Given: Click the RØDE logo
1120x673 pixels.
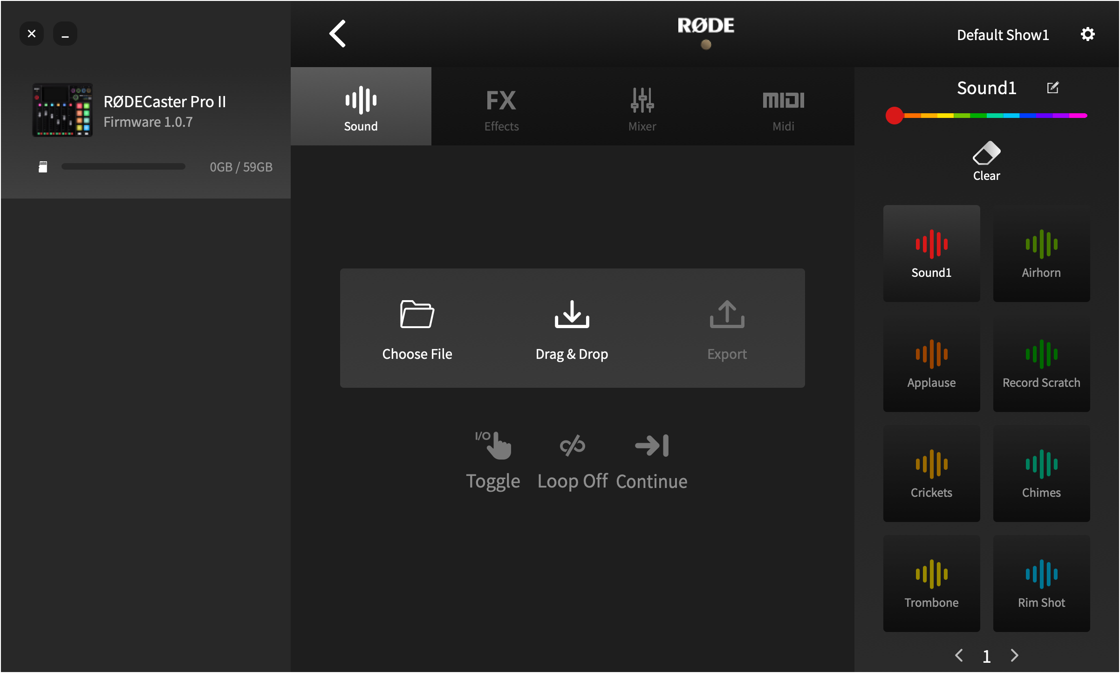Looking at the screenshot, I should click(x=706, y=26).
